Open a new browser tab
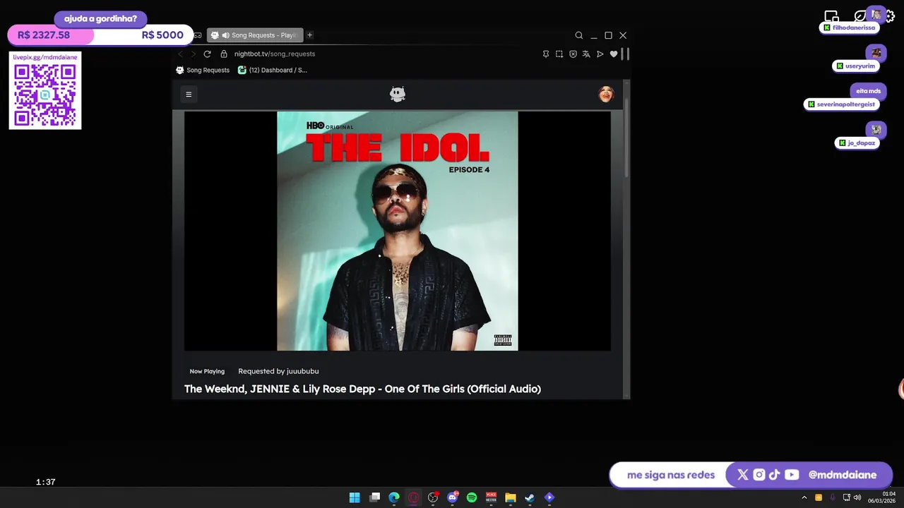This screenshot has height=508, width=904. click(309, 35)
